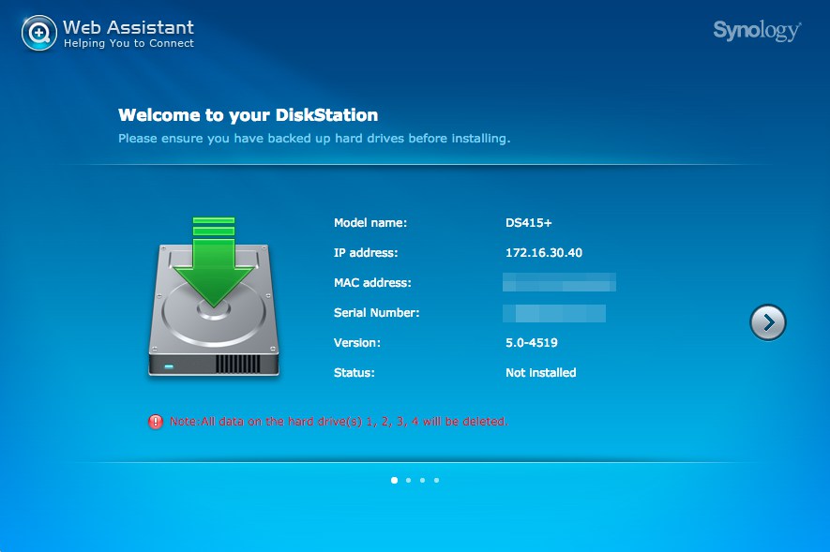
Task: Click the hard drive install icon
Action: tap(214, 296)
